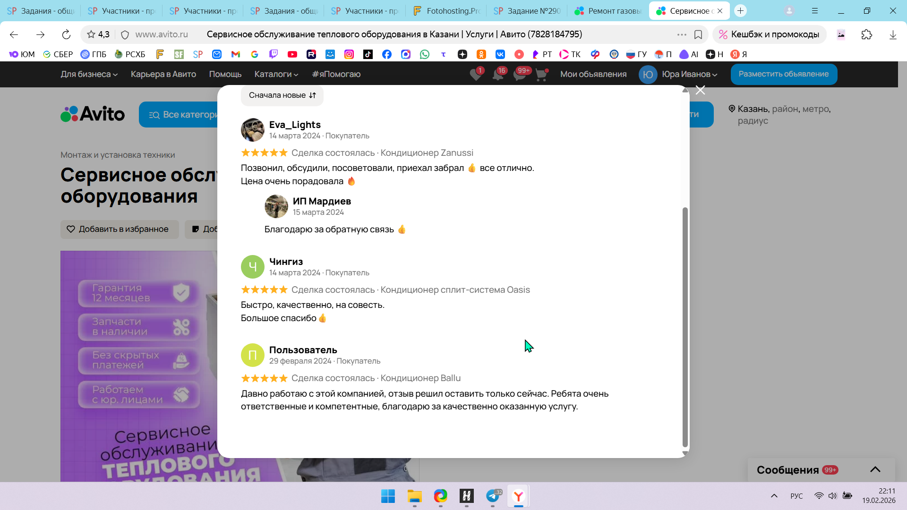Expand the 'Сообщения' chat panel chevron

coord(875,469)
